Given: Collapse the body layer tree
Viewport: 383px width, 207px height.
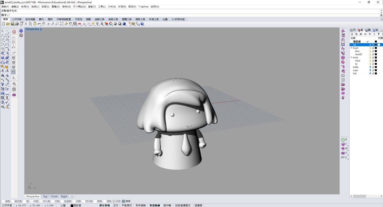Looking at the screenshot, I should 351,57.
